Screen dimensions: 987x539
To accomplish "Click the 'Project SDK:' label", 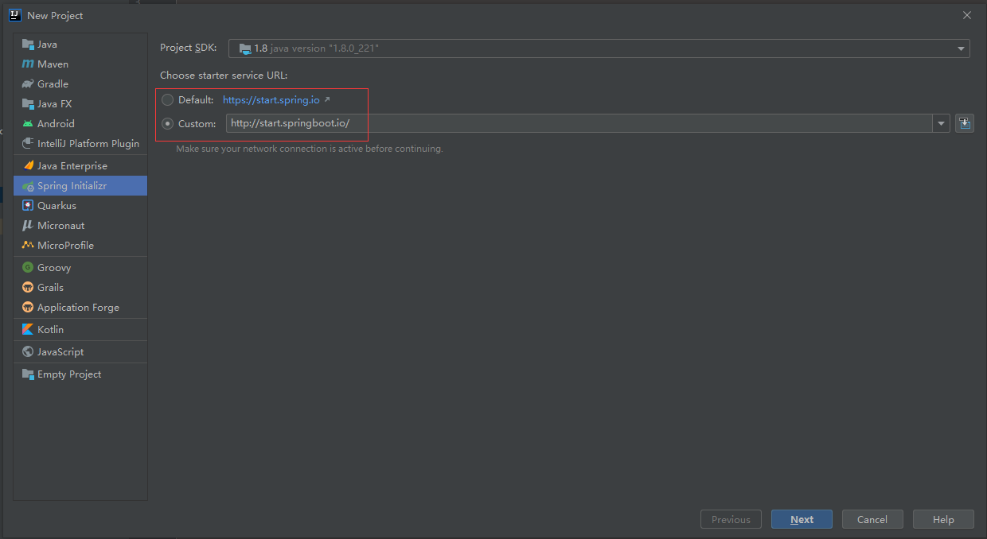I will click(x=189, y=48).
